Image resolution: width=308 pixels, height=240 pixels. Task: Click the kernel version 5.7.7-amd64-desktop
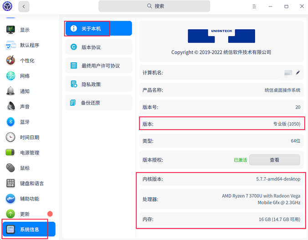(x=278, y=179)
